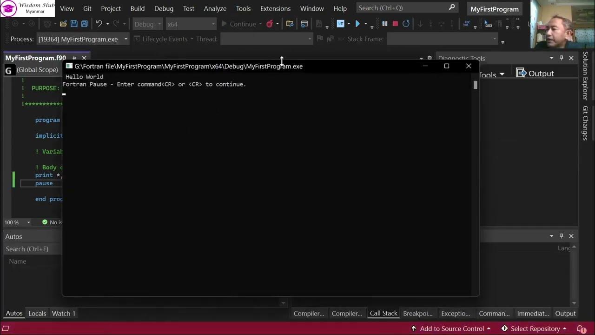Open the Debug configuration dropdown
The width and height of the screenshot is (595, 335).
pos(148,24)
